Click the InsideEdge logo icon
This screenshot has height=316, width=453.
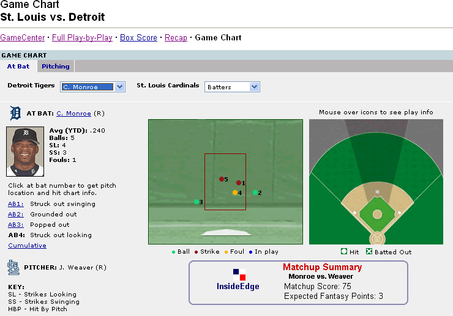(x=239, y=274)
